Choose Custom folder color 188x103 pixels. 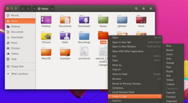(x=173, y=84)
